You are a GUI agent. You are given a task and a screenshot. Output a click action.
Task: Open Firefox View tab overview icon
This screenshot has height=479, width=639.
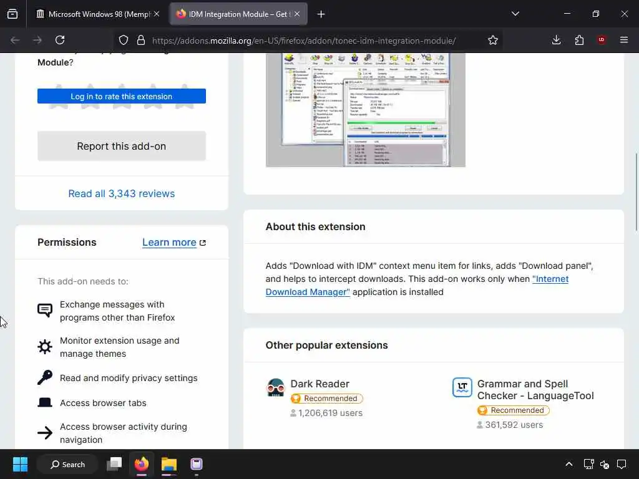[12, 14]
